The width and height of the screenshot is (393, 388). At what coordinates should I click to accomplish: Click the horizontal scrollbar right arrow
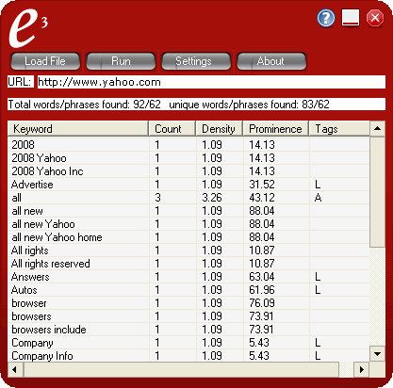pos(362,369)
